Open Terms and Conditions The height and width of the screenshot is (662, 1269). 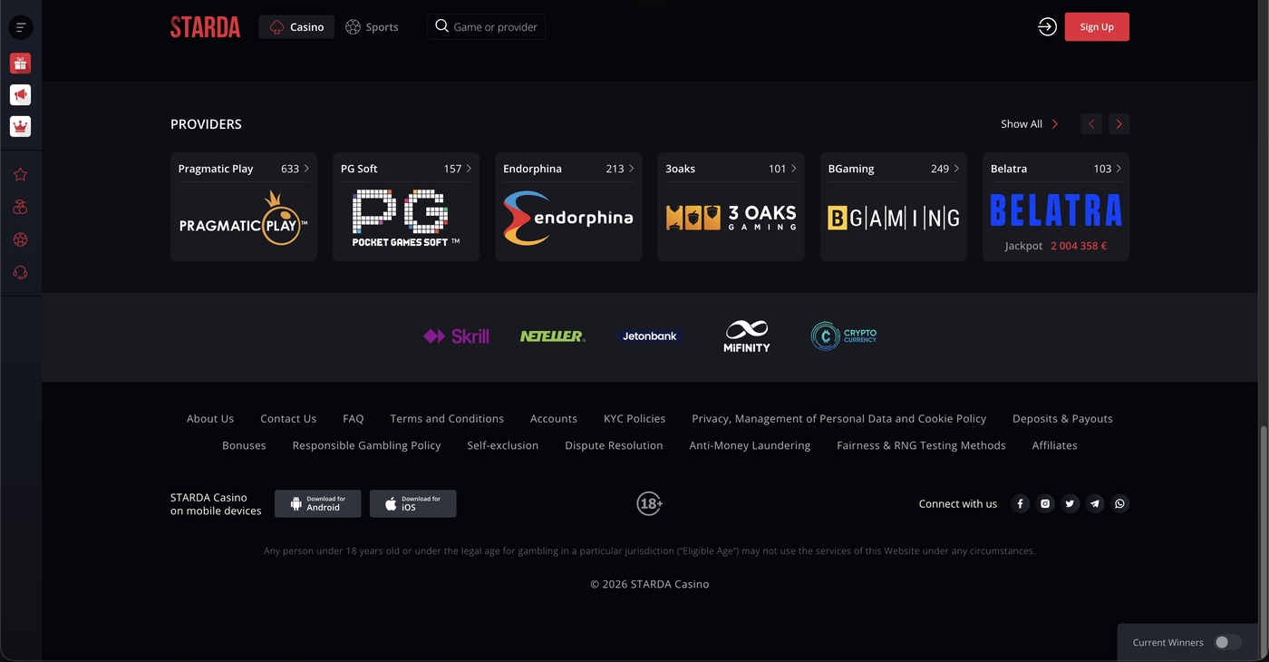click(447, 419)
